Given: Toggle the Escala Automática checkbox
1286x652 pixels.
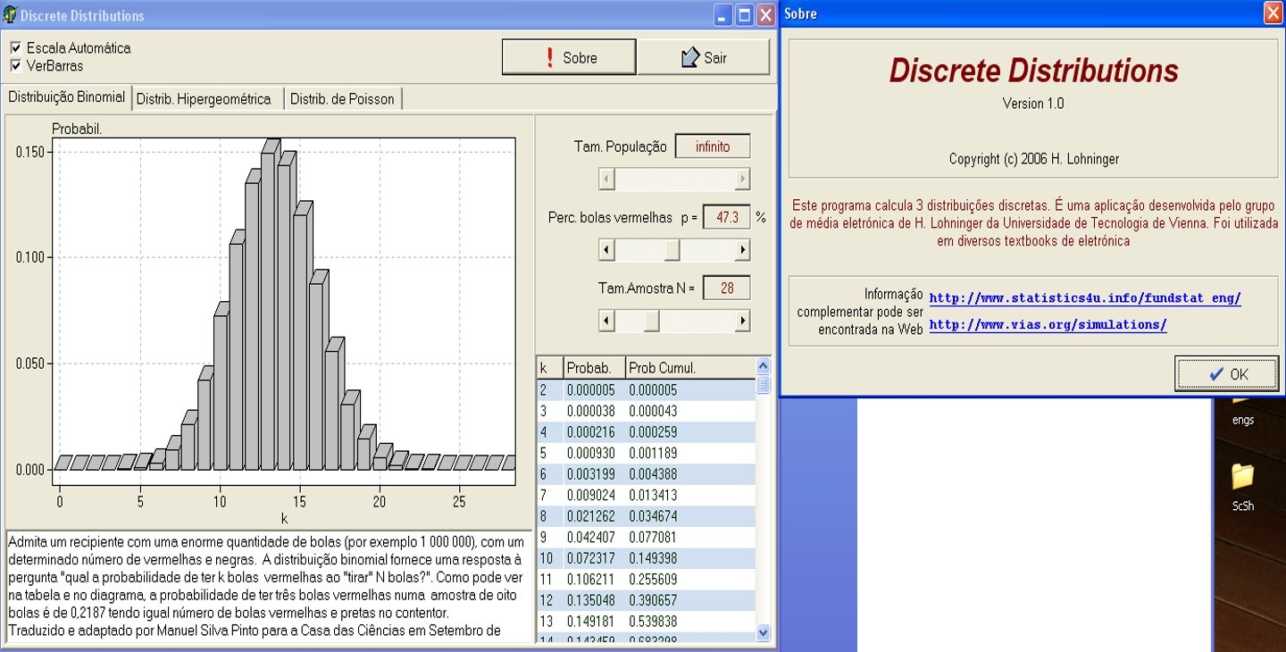Looking at the screenshot, I should pos(16,48).
